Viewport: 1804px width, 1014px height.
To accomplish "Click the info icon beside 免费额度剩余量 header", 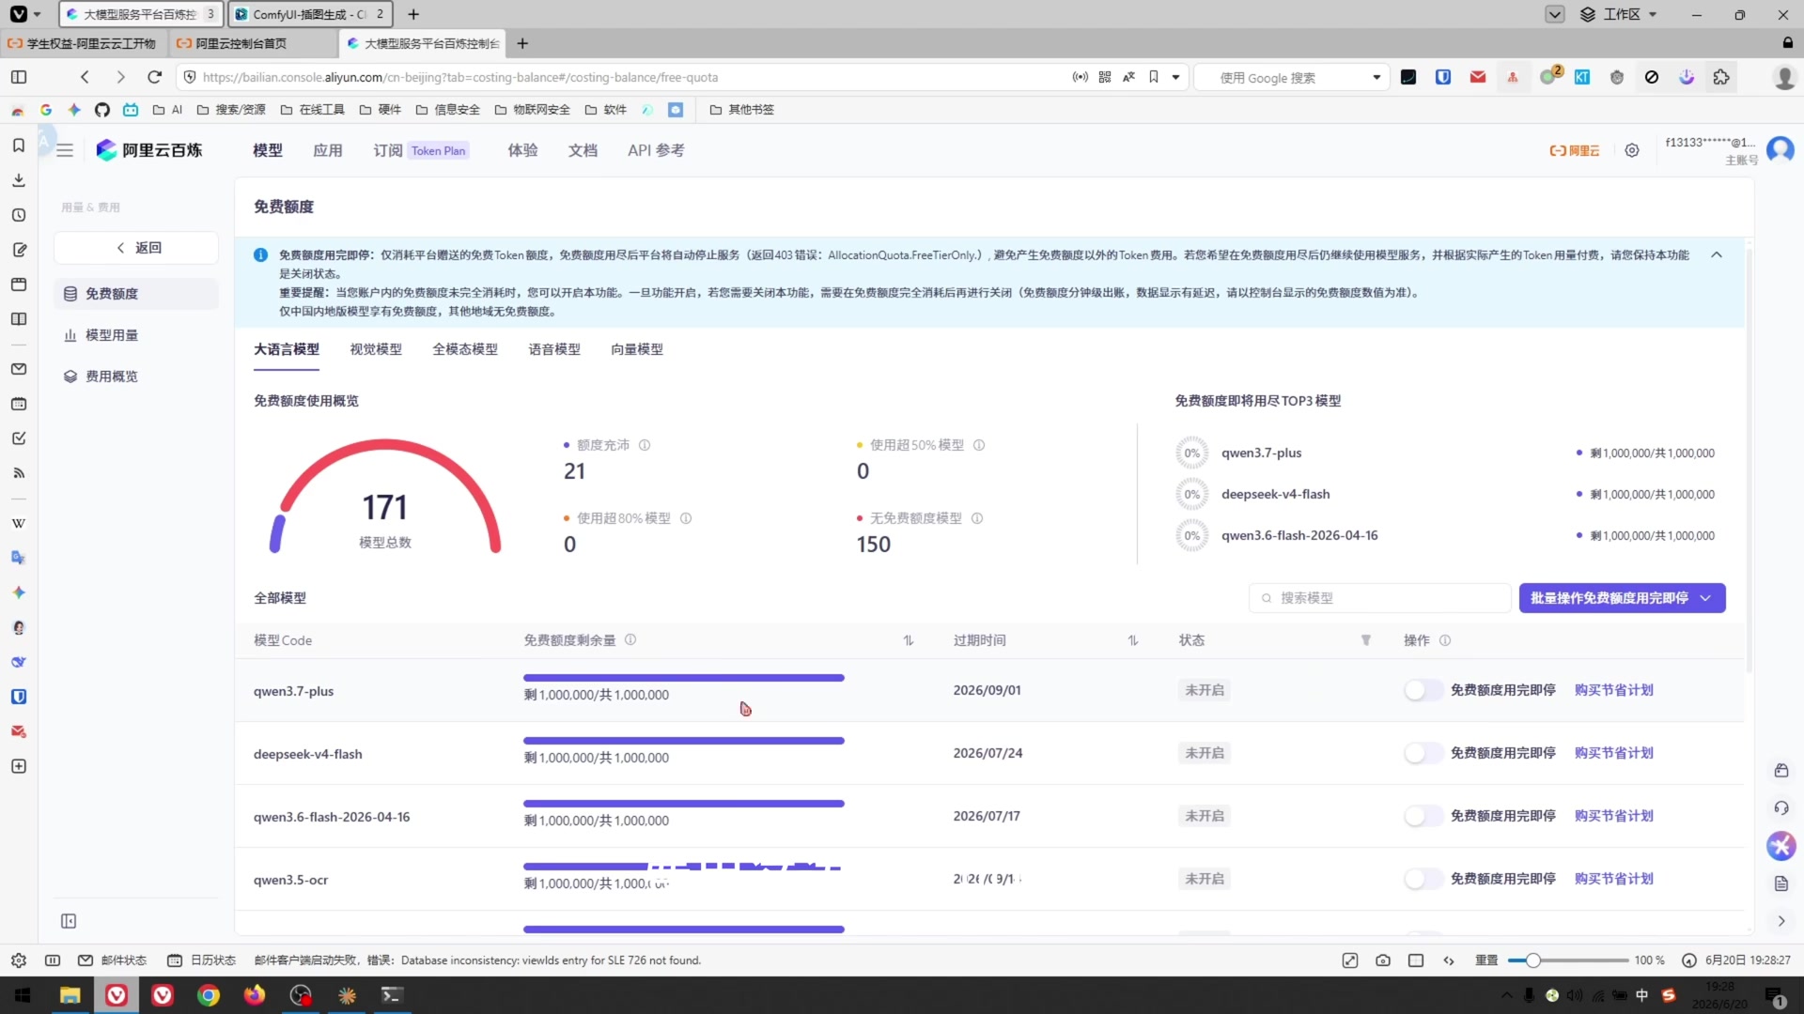I will point(630,639).
